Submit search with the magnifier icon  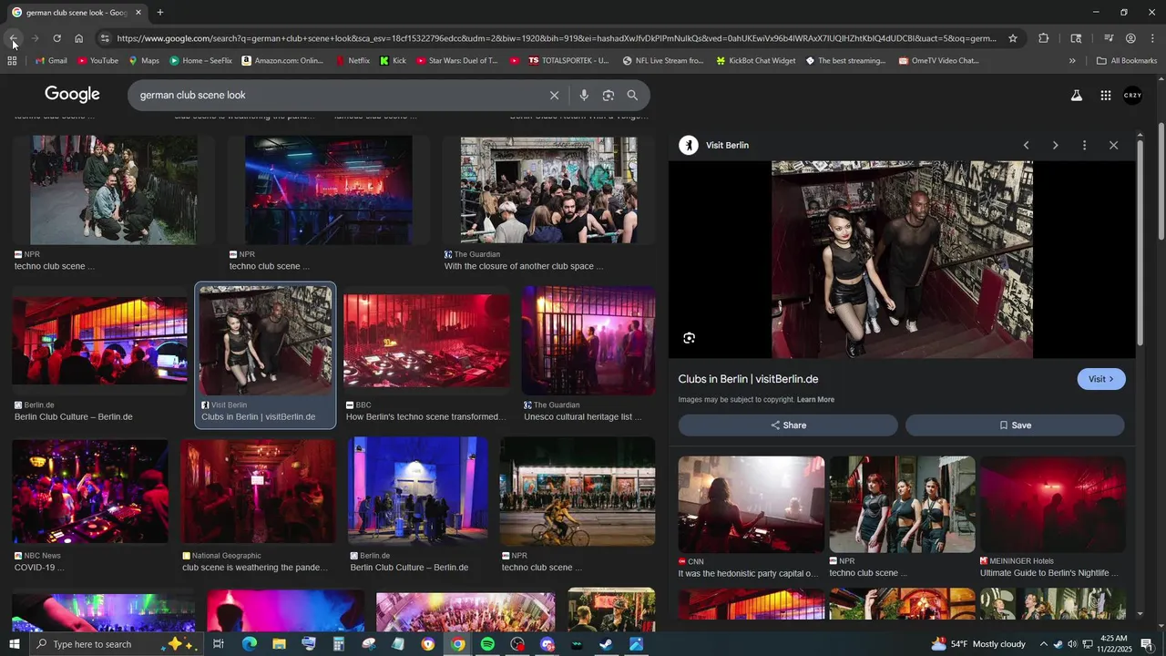pyautogui.click(x=632, y=96)
